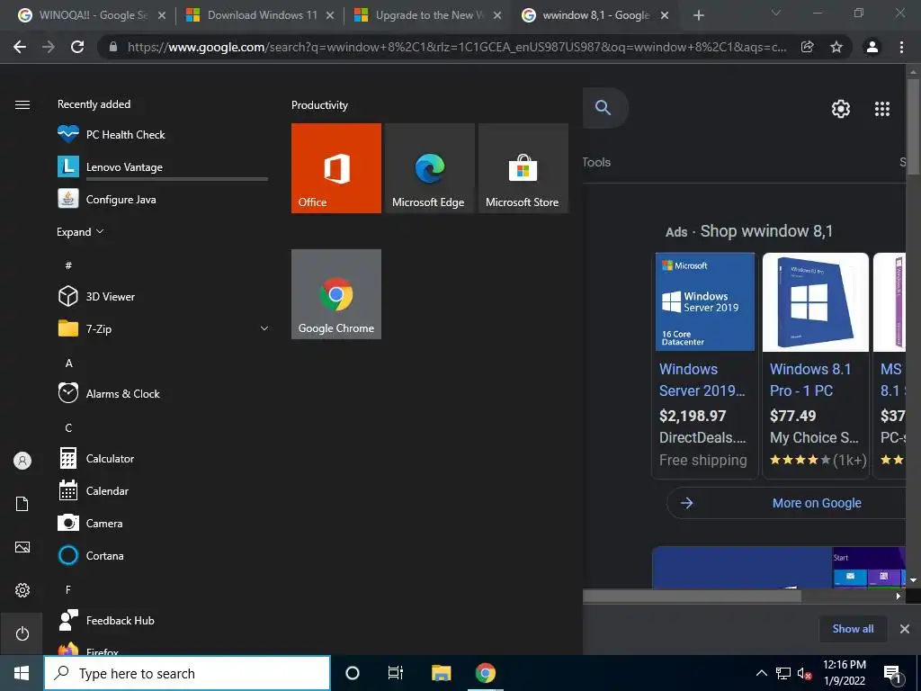Screen dimensions: 921x691
Task: Open the Google apps grid
Action: 882,109
